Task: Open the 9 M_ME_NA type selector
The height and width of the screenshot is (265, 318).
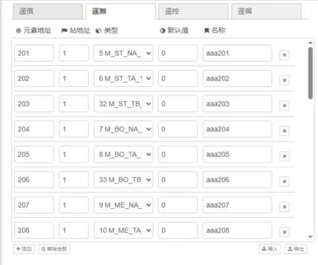Action: click(x=123, y=205)
